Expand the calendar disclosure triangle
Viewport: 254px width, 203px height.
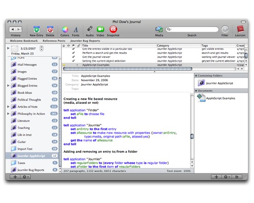point(8,48)
